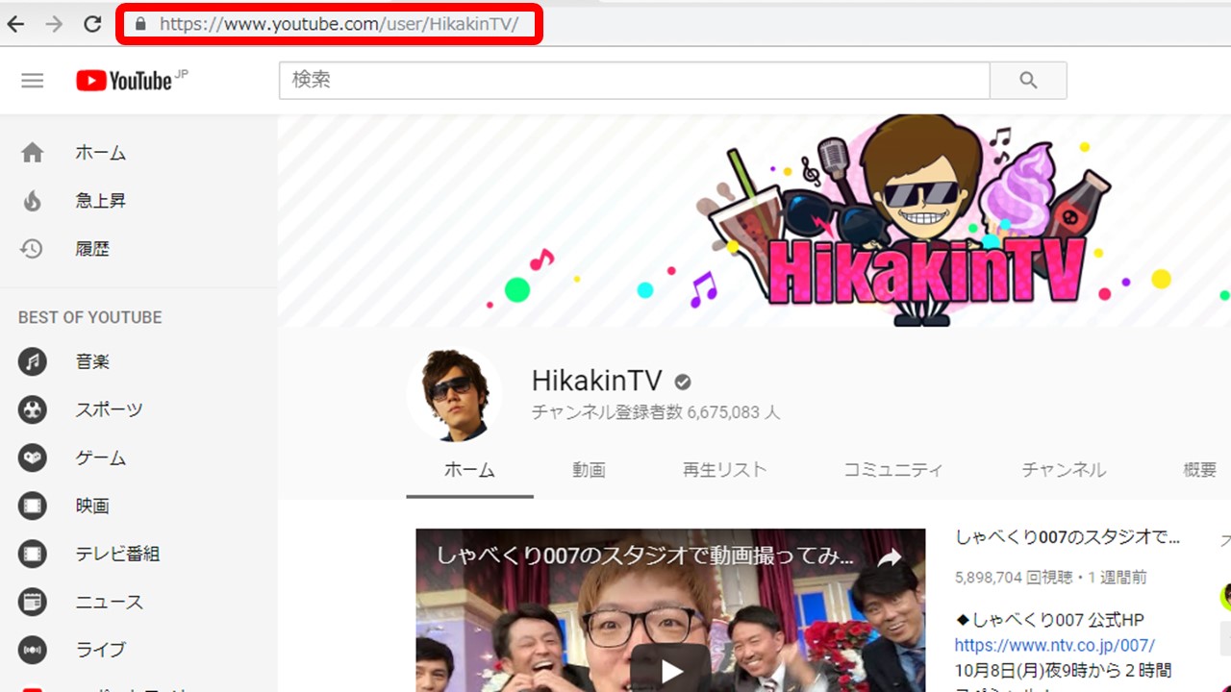Open 急上昇 trending page
This screenshot has height=692, width=1231.
pyautogui.click(x=101, y=201)
